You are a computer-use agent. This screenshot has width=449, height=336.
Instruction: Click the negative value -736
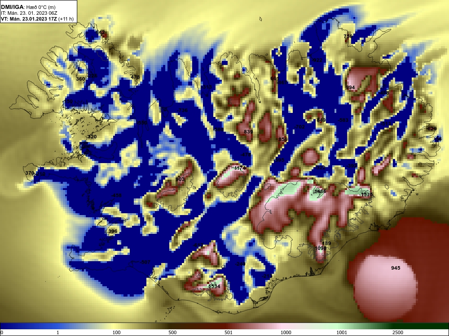point(182,110)
